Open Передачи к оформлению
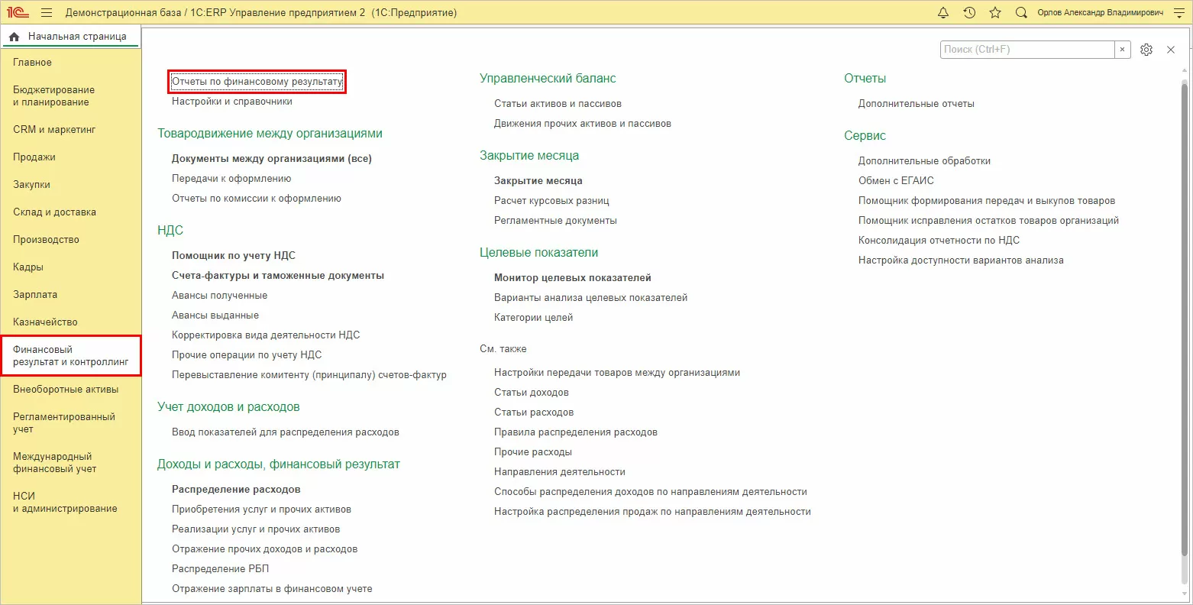The width and height of the screenshot is (1193, 605). (x=231, y=179)
